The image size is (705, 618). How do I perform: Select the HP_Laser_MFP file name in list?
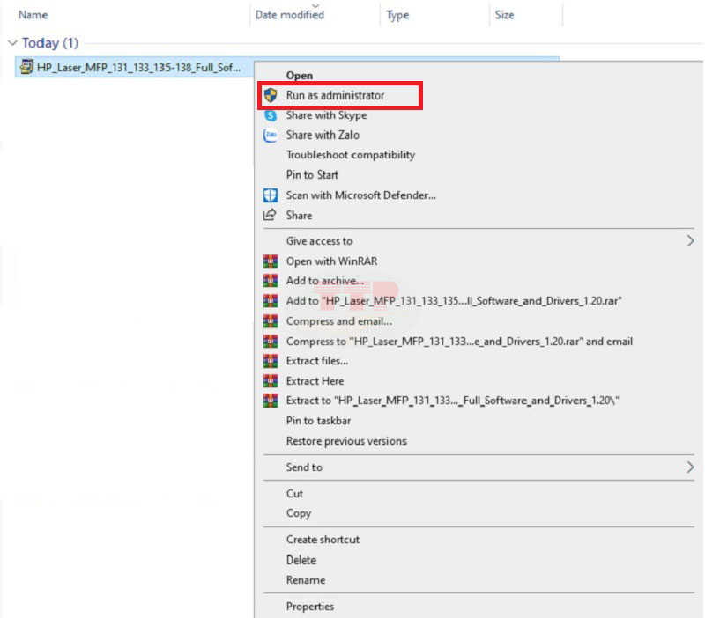tap(138, 67)
